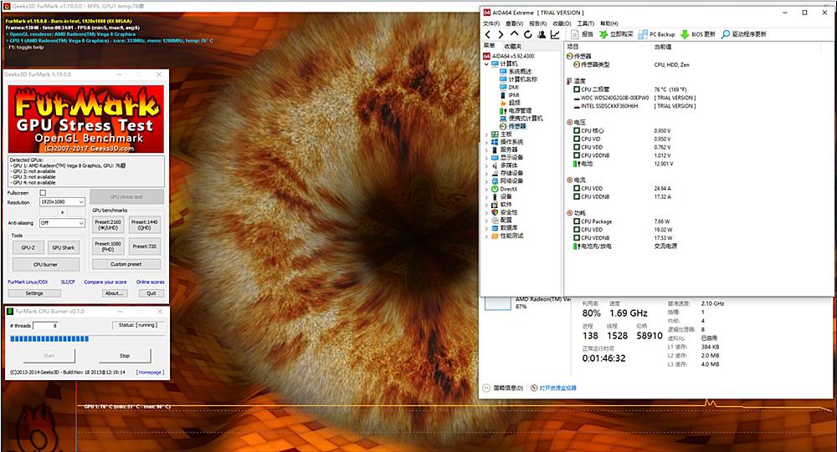The image size is (837, 452).
Task: Open 报告(R) menu in AIDA64
Action: point(537,23)
